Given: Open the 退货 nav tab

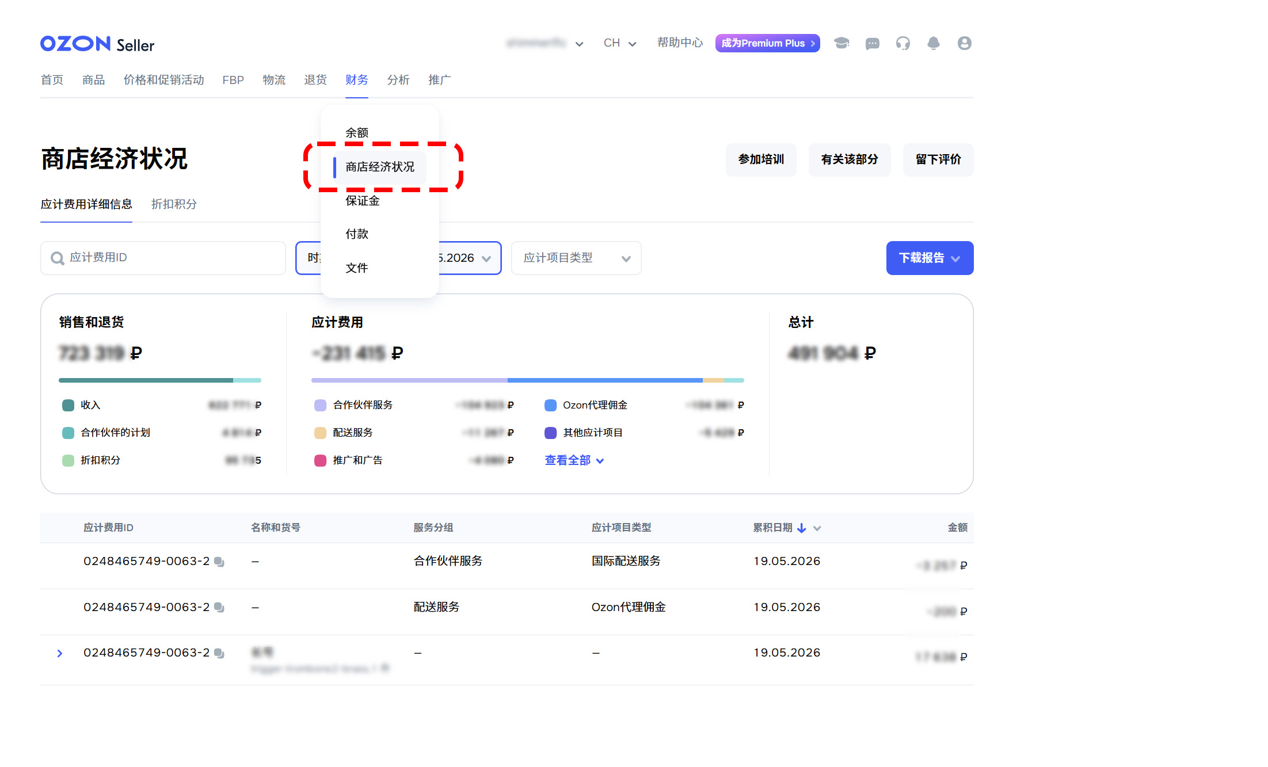Looking at the screenshot, I should click(x=315, y=79).
